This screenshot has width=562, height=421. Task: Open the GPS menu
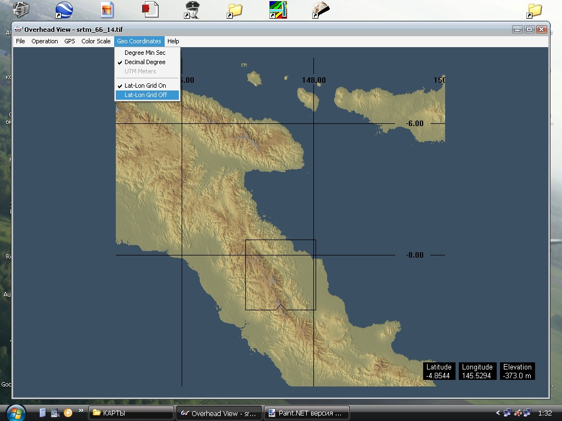70,41
